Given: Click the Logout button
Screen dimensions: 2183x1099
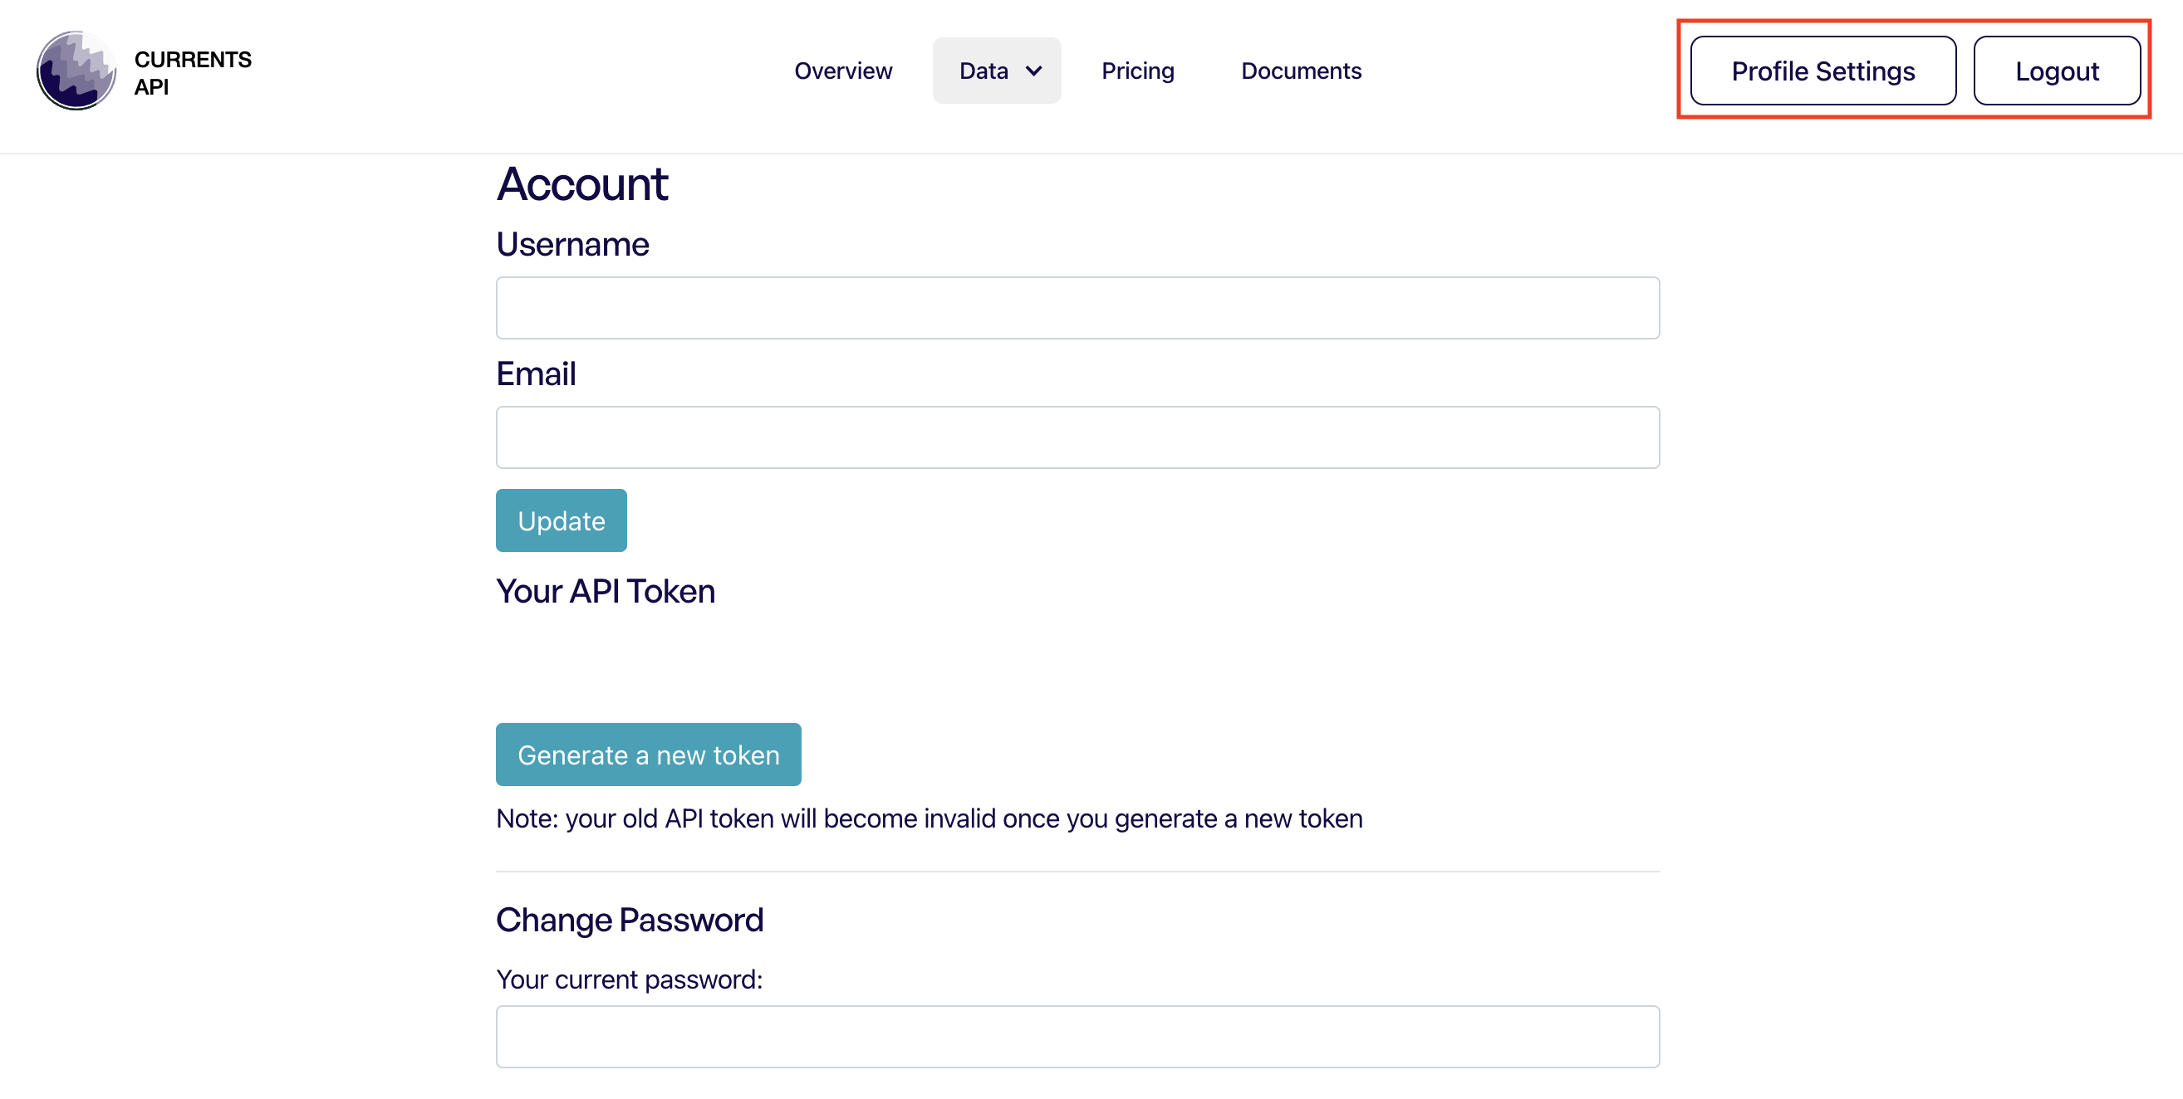Looking at the screenshot, I should pyautogui.click(x=2057, y=71).
